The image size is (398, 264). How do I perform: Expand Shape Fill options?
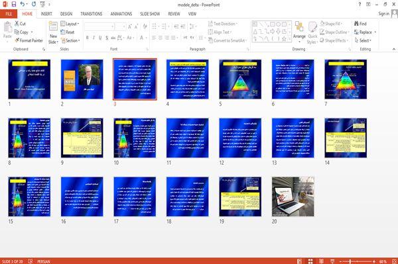click(331, 24)
